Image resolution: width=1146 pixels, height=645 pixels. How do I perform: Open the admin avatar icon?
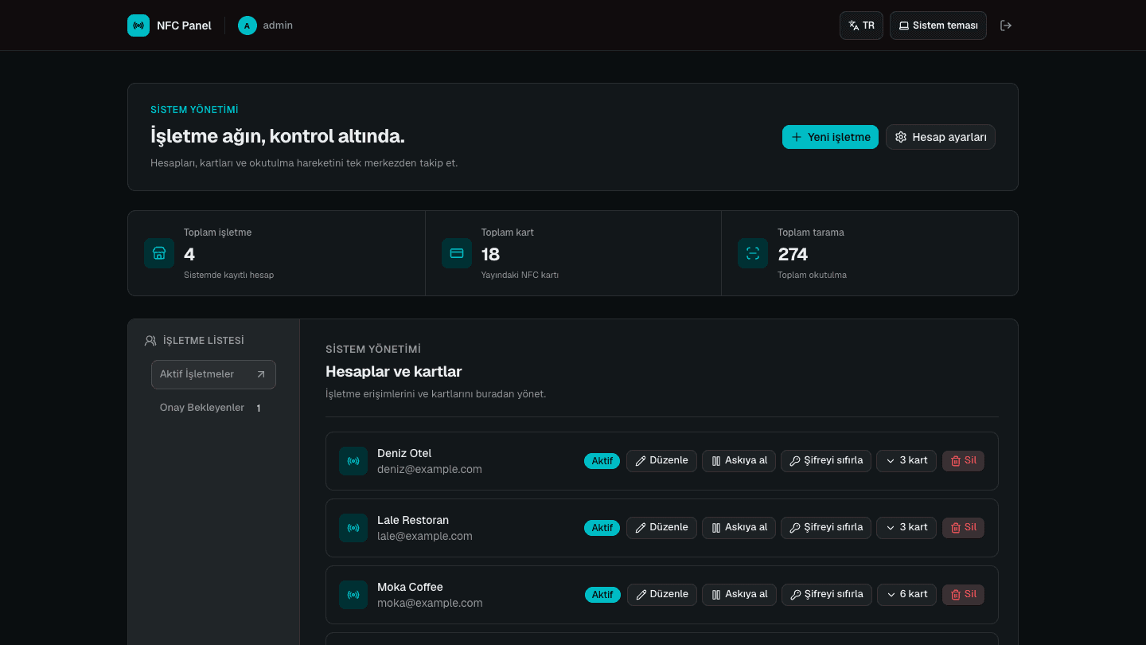[248, 25]
